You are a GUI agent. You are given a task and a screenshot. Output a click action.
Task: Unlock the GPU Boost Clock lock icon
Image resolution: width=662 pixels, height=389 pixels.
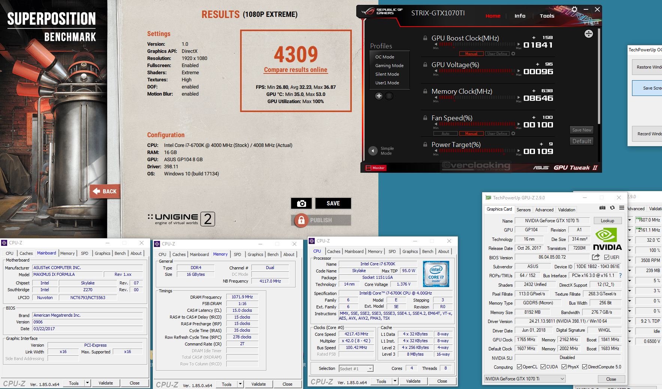(425, 38)
